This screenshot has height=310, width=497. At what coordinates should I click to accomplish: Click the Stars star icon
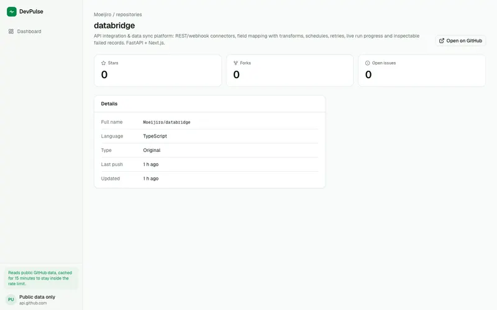pyautogui.click(x=103, y=63)
